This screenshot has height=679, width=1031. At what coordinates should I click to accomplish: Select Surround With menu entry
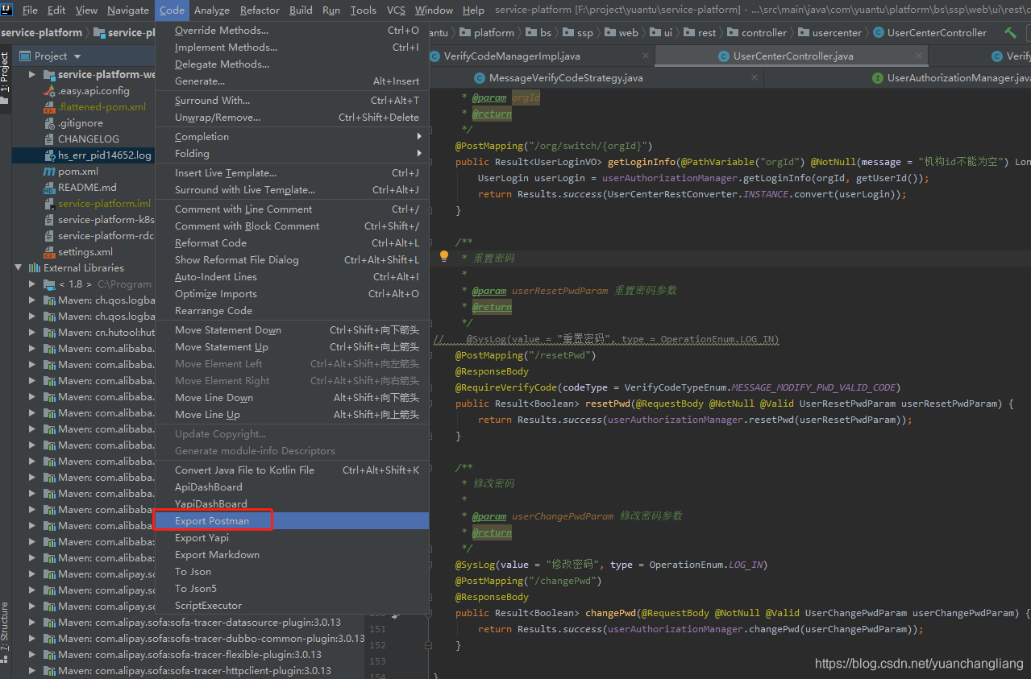(x=292, y=101)
